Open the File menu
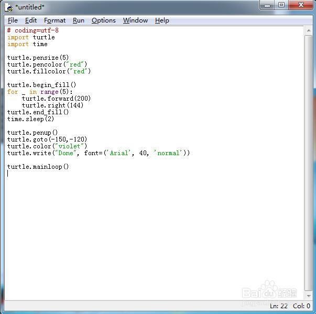Viewport: 316px width, 314px height. tap(13, 20)
